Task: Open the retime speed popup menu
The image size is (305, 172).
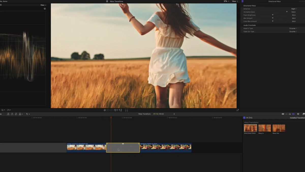Action: pyautogui.click(x=9, y=110)
